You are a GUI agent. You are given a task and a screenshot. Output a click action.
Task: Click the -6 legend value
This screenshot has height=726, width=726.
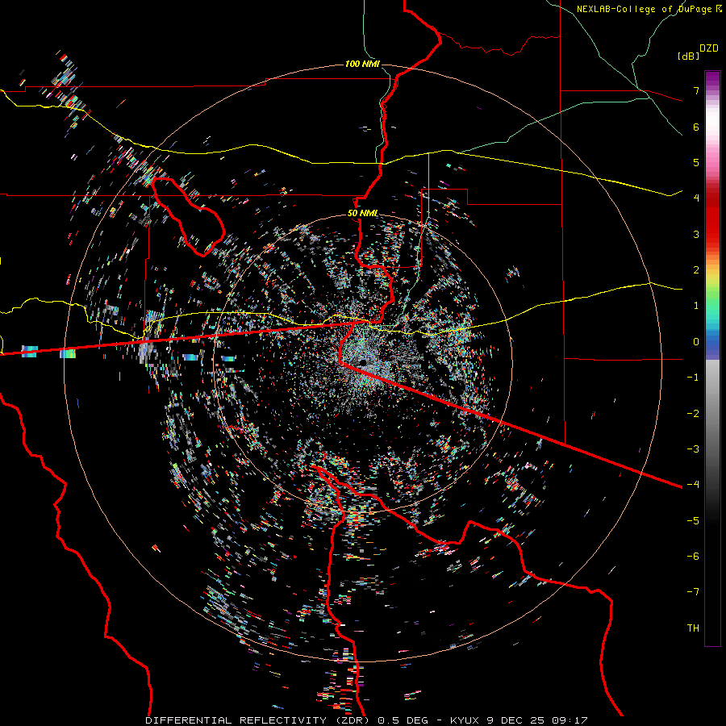pyautogui.click(x=693, y=557)
